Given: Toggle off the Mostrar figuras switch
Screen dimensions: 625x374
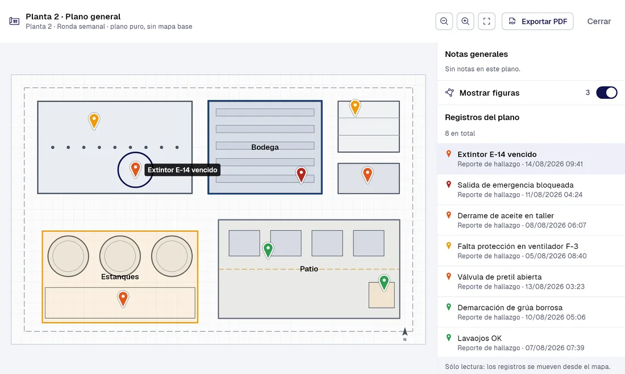Looking at the screenshot, I should click(607, 93).
